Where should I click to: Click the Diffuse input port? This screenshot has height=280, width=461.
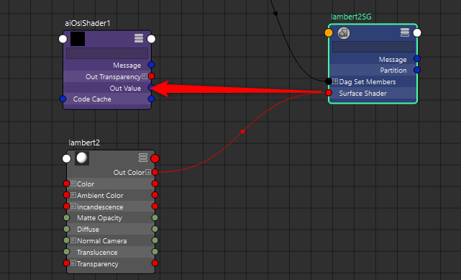pos(67,229)
